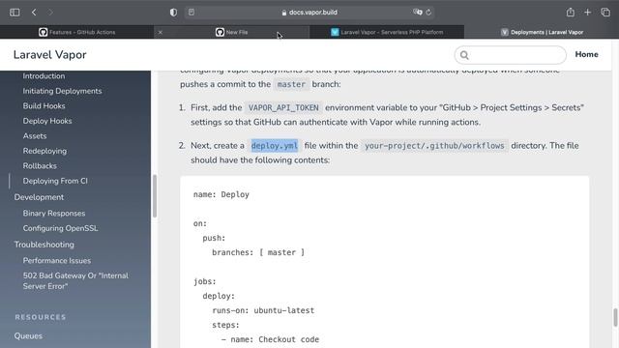Go forward with the browser forward arrow
The height and width of the screenshot is (348, 619).
pos(50,13)
